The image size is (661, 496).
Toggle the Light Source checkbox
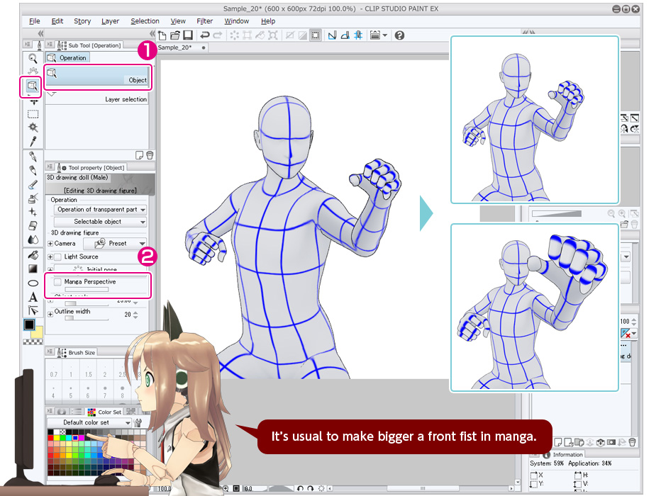57,257
